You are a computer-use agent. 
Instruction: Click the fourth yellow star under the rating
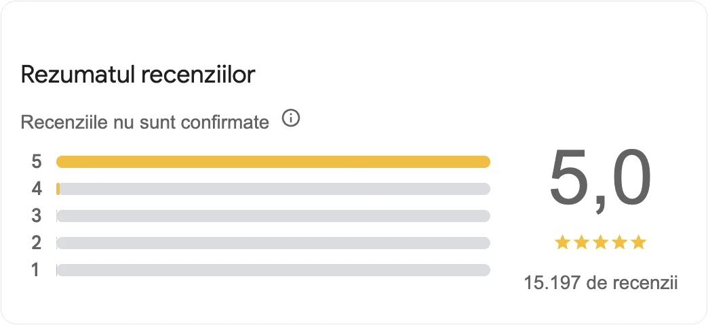[x=620, y=243]
